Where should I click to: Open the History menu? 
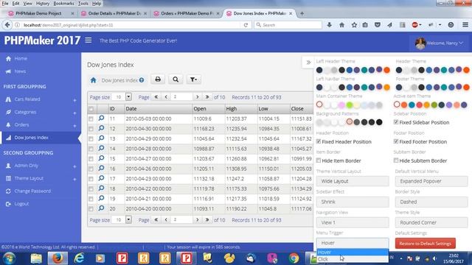point(43,4)
